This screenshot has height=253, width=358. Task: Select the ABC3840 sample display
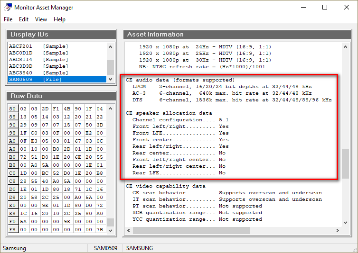(x=39, y=73)
